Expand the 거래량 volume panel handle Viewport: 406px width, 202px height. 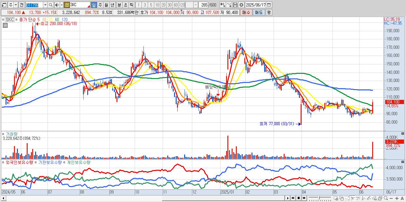4,134
